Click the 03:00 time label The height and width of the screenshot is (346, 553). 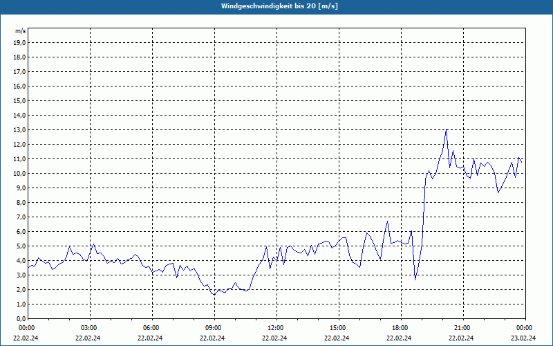(91, 328)
